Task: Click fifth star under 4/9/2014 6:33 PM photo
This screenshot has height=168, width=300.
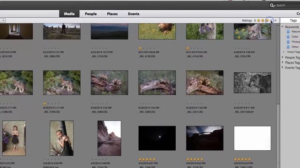Action: click(249, 159)
